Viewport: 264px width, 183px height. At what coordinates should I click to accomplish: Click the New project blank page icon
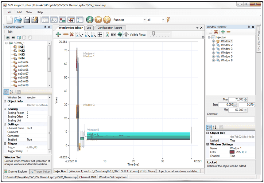(10, 20)
